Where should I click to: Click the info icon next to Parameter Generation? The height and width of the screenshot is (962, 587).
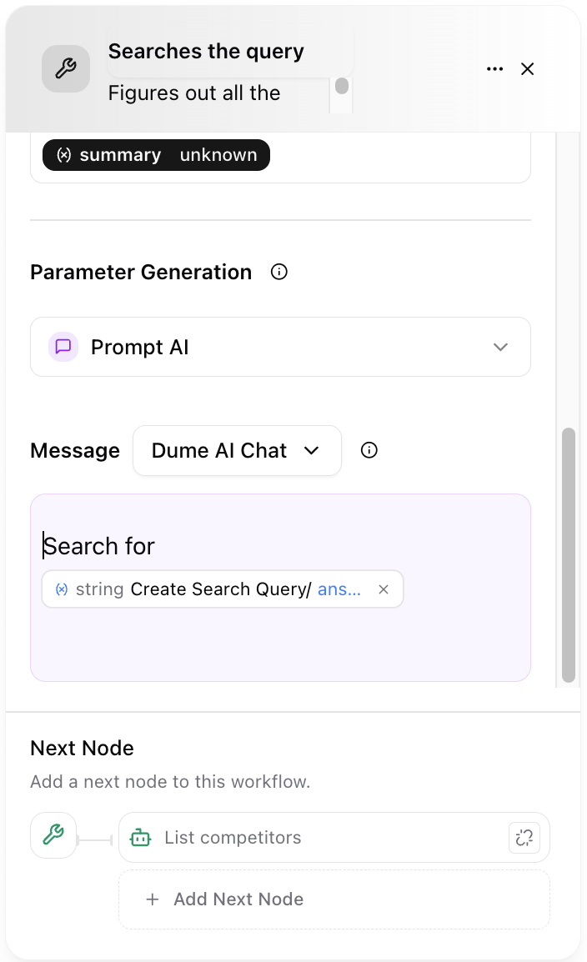tap(278, 272)
